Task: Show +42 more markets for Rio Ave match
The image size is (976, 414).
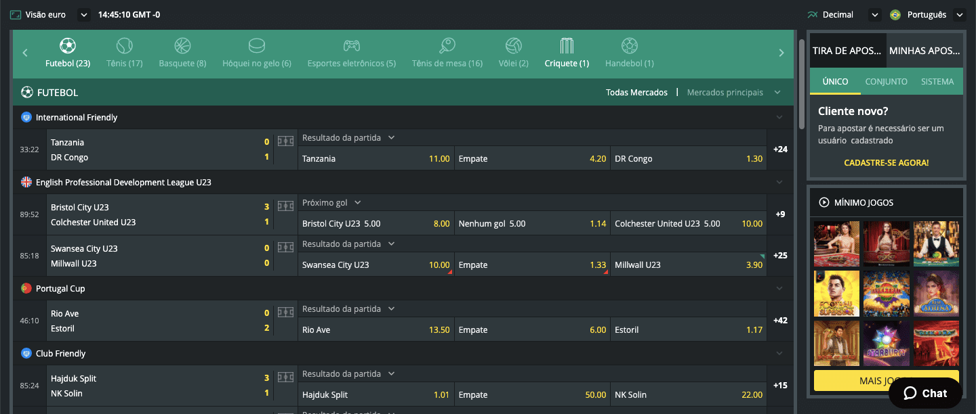Action: coord(780,321)
